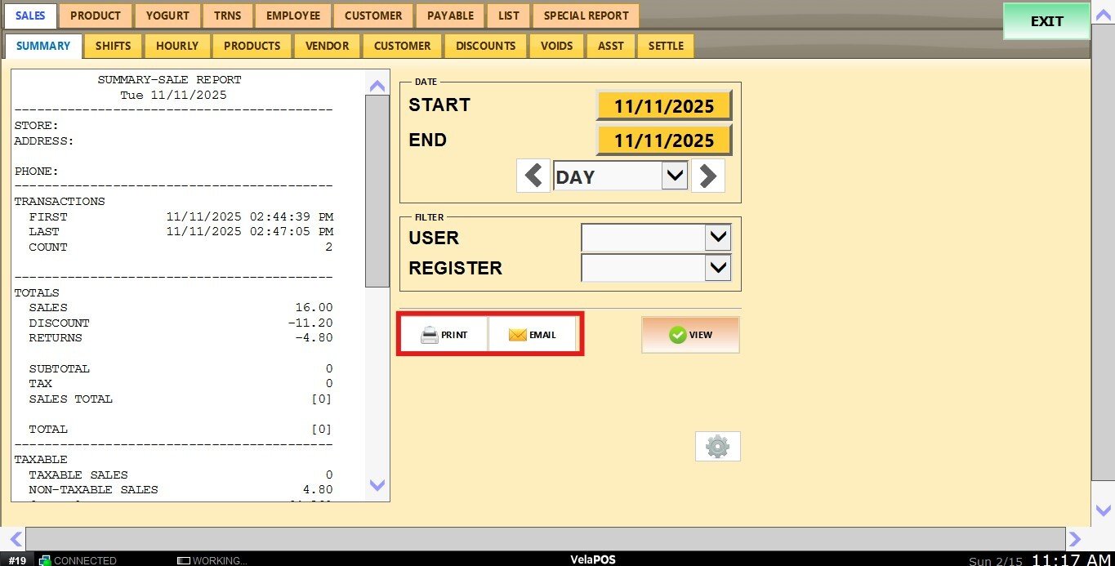This screenshot has height=566, width=1115.
Task: Open the DISCOUNTS report tab
Action: (485, 46)
